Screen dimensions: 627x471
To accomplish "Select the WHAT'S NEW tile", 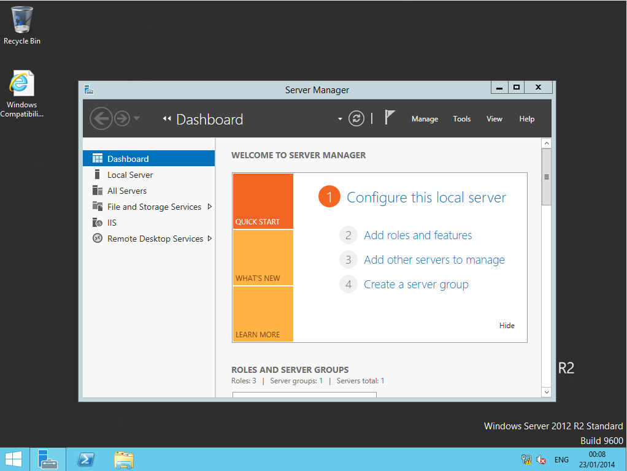I will click(263, 258).
